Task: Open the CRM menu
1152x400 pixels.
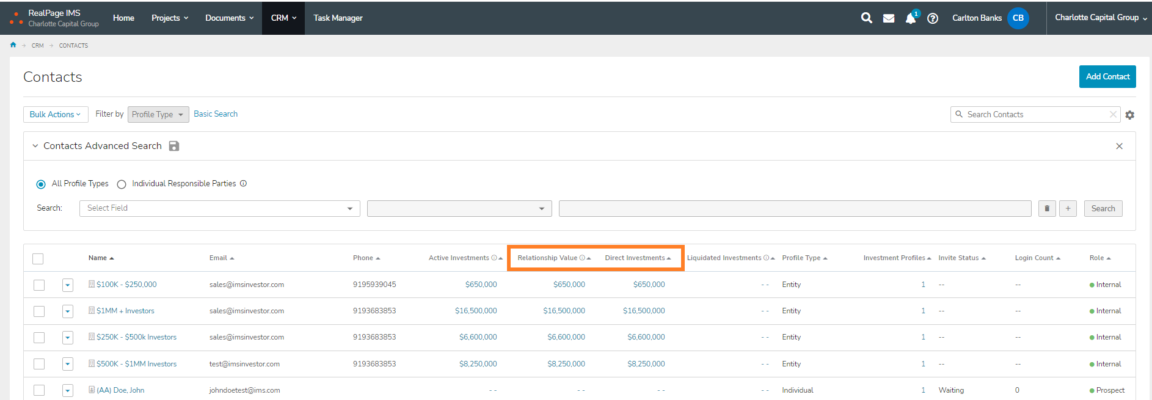Action: [x=283, y=18]
